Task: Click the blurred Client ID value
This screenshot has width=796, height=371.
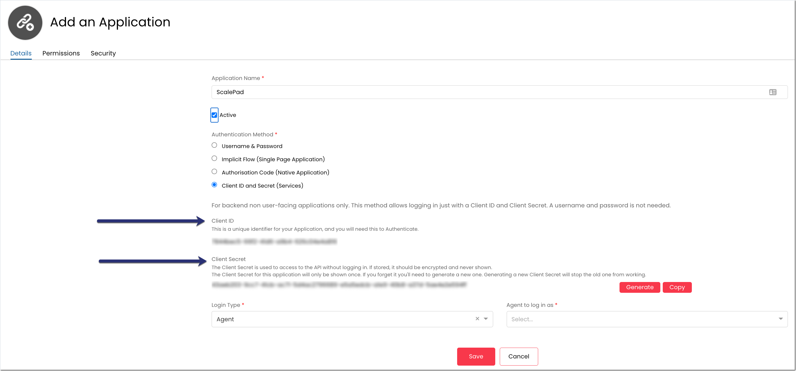Action: 274,242
